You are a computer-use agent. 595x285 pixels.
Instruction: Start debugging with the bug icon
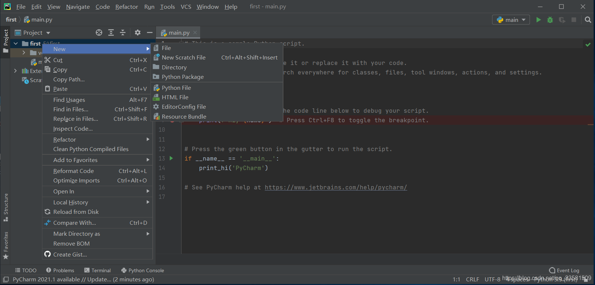click(x=550, y=20)
